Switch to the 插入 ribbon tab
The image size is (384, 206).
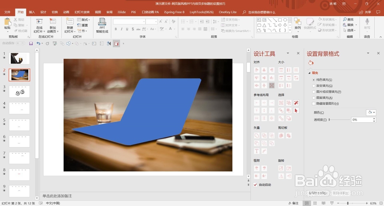[32, 12]
